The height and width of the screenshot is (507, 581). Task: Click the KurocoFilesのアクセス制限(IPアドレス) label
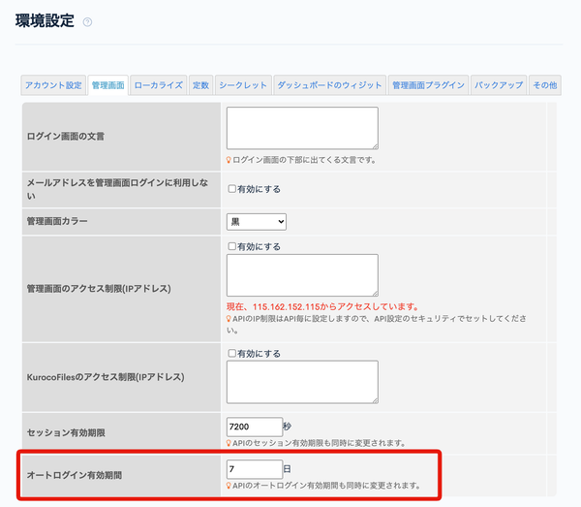pyautogui.click(x=106, y=377)
